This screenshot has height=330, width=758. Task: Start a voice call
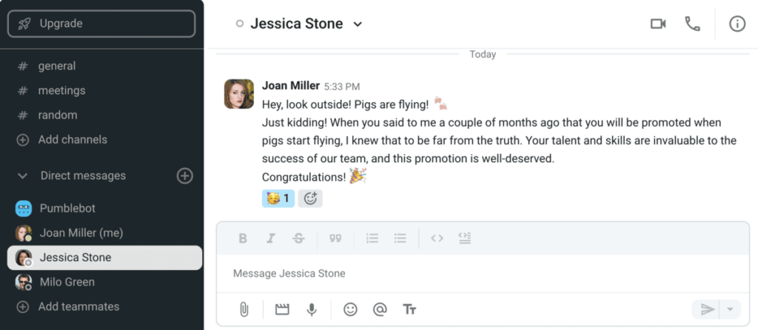[692, 24]
